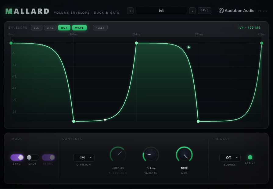Toggle the SEC time display button
Image resolution: width=273 pixels, height=189 pixels.
pyautogui.click(x=36, y=28)
